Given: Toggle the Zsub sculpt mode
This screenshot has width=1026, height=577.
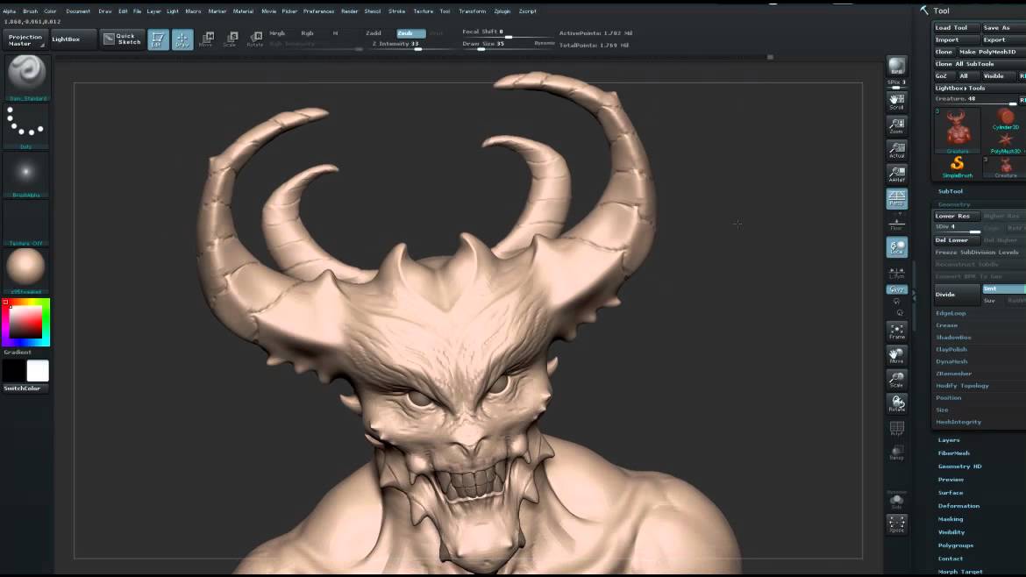Looking at the screenshot, I should coord(410,33).
